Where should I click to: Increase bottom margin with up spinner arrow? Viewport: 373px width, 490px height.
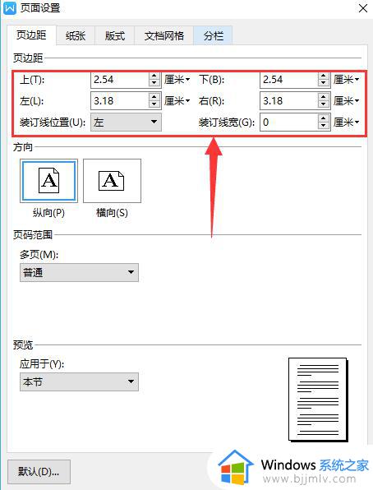coord(324,76)
